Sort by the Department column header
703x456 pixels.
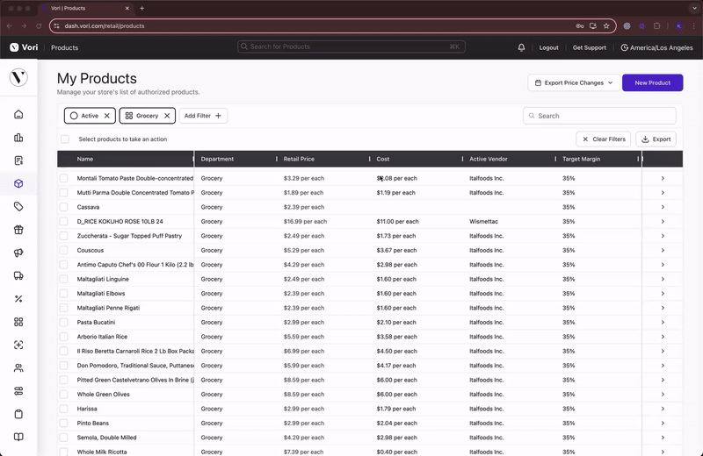(x=217, y=159)
